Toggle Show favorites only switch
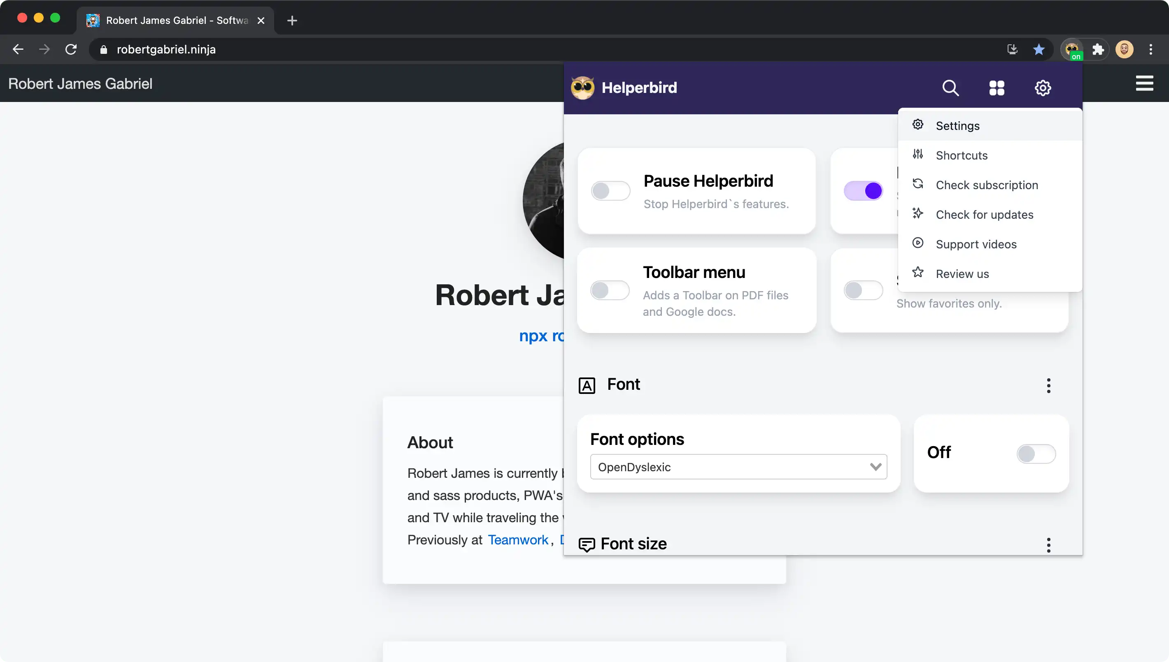The height and width of the screenshot is (662, 1169). coord(863,290)
